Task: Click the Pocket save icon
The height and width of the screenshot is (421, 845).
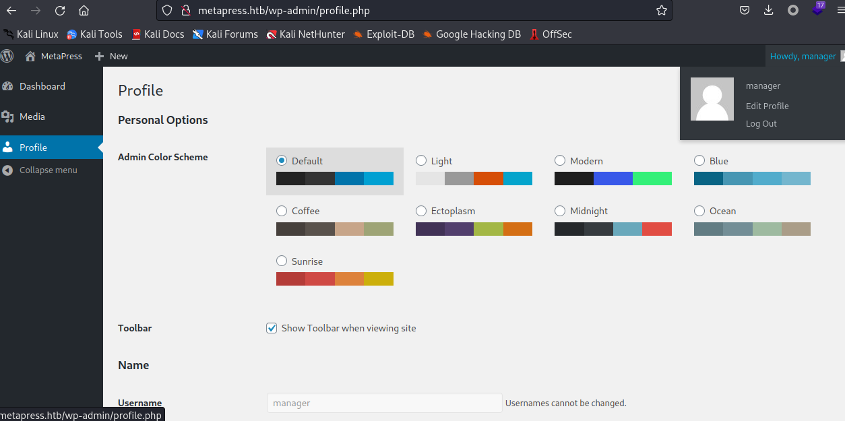Action: coord(745,11)
